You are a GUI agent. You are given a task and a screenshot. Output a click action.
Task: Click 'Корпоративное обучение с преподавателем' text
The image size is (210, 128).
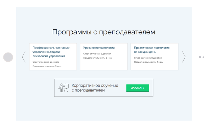[95, 88]
